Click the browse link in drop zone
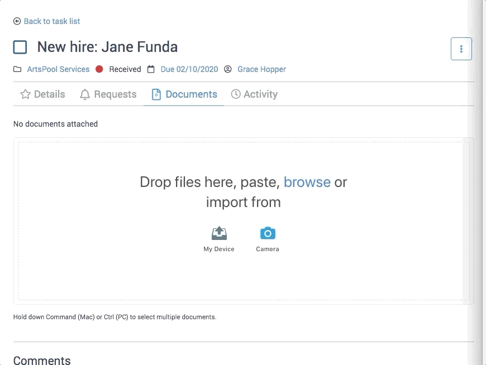The width and height of the screenshot is (486, 365). click(307, 182)
